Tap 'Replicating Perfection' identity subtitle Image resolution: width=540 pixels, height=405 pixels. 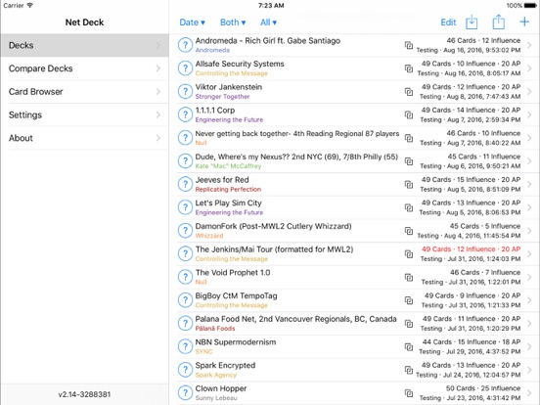click(x=228, y=189)
